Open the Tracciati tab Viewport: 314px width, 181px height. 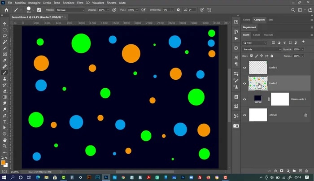click(269, 34)
